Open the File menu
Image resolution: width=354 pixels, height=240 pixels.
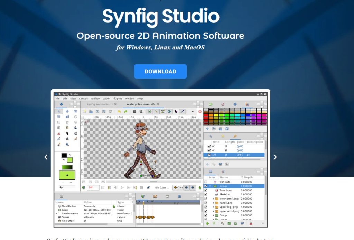58,99
